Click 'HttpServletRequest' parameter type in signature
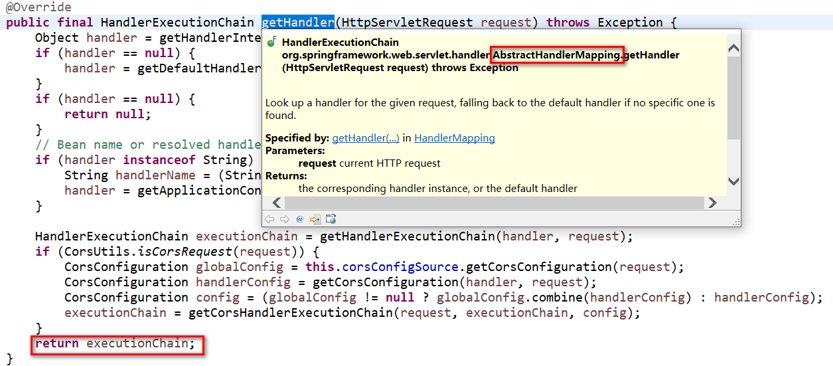 coord(408,22)
